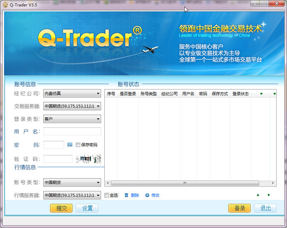Click the 验证码 input field
The height and width of the screenshot is (228, 287).
point(58,159)
